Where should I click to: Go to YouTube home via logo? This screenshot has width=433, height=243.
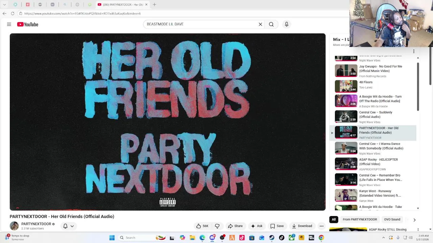point(28,24)
